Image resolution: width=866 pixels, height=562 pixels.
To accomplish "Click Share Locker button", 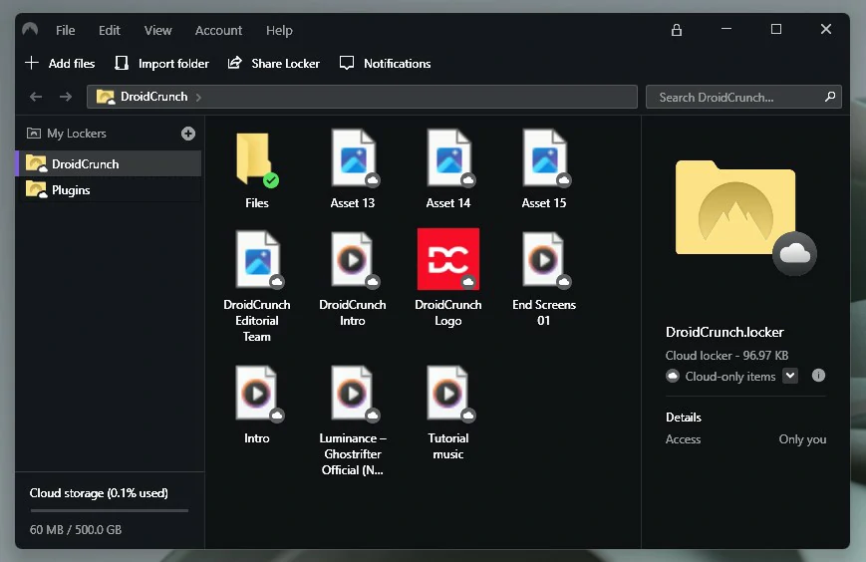I will click(x=274, y=64).
